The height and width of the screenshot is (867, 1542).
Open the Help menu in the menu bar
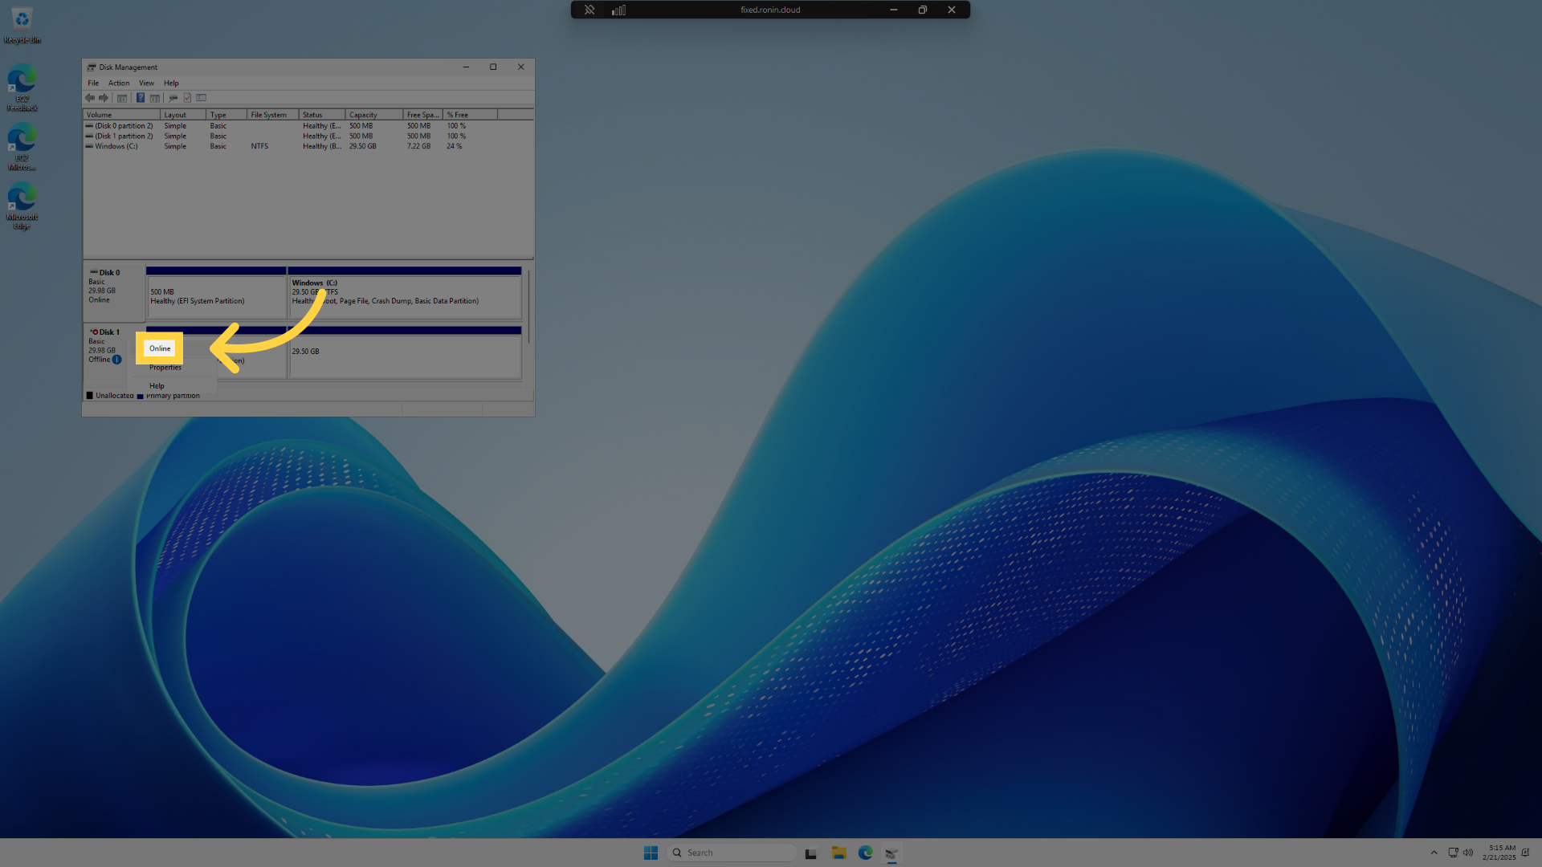click(171, 83)
